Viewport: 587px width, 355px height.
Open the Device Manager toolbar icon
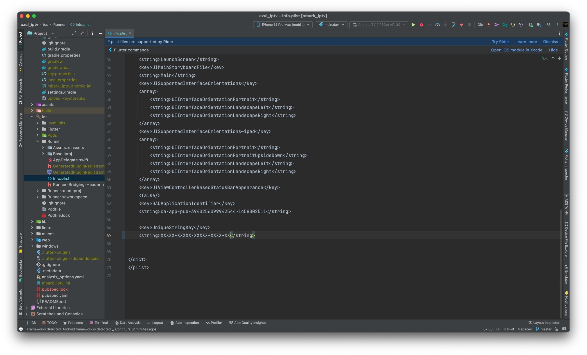tap(531, 25)
